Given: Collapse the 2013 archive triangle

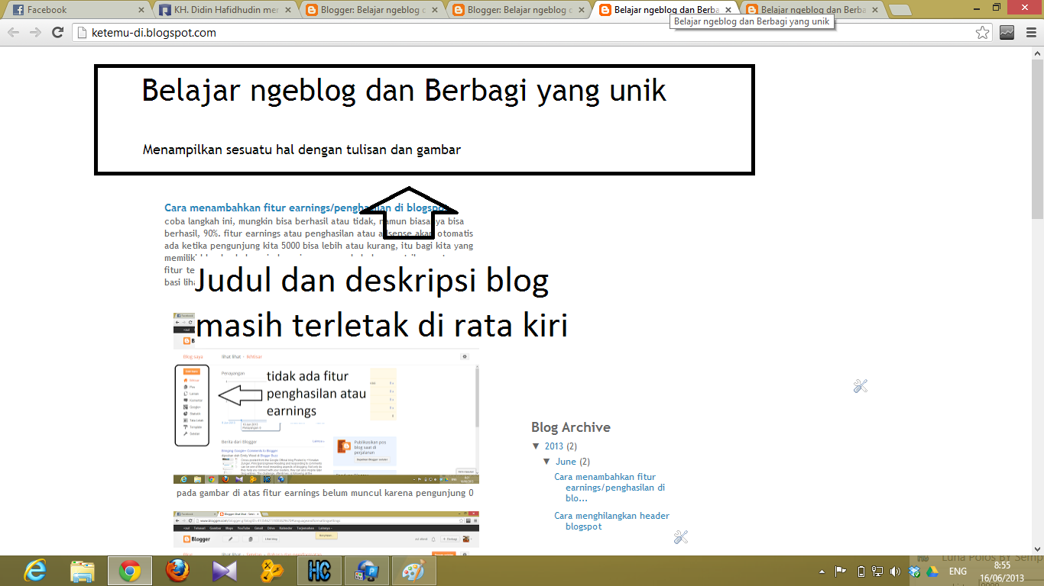Looking at the screenshot, I should (x=536, y=446).
